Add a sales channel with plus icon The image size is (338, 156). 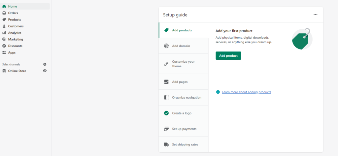45,64
